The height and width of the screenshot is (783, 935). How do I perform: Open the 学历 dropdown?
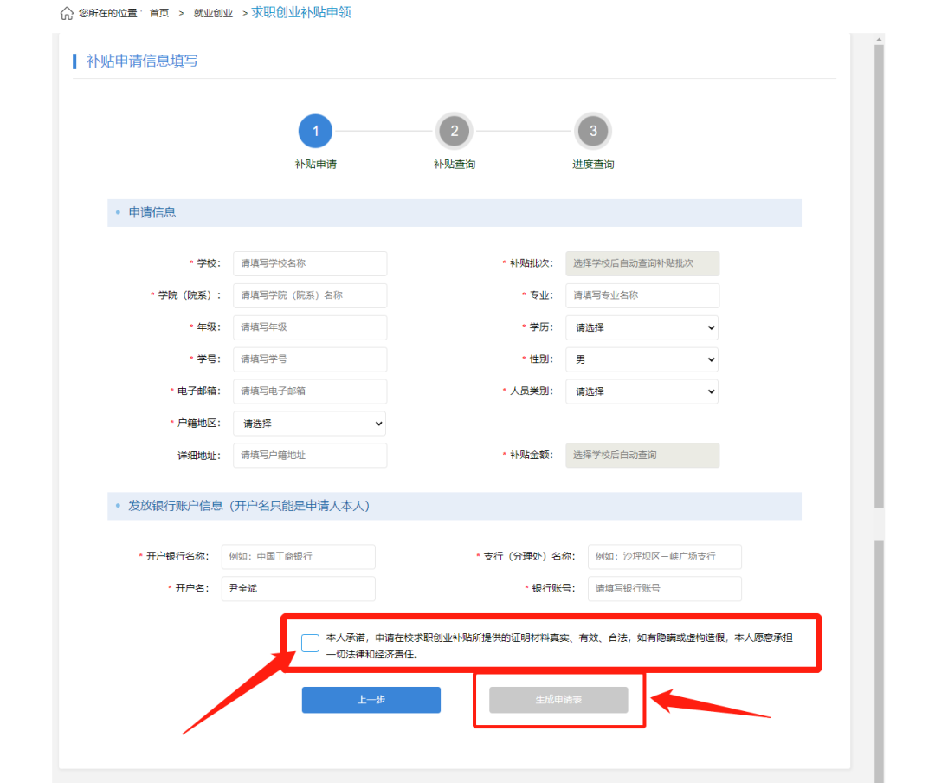click(x=642, y=327)
